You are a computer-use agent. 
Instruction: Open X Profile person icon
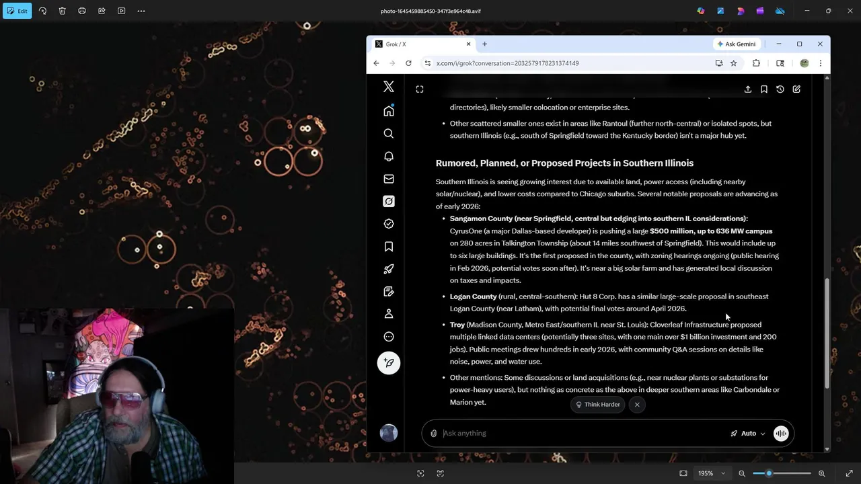click(389, 314)
